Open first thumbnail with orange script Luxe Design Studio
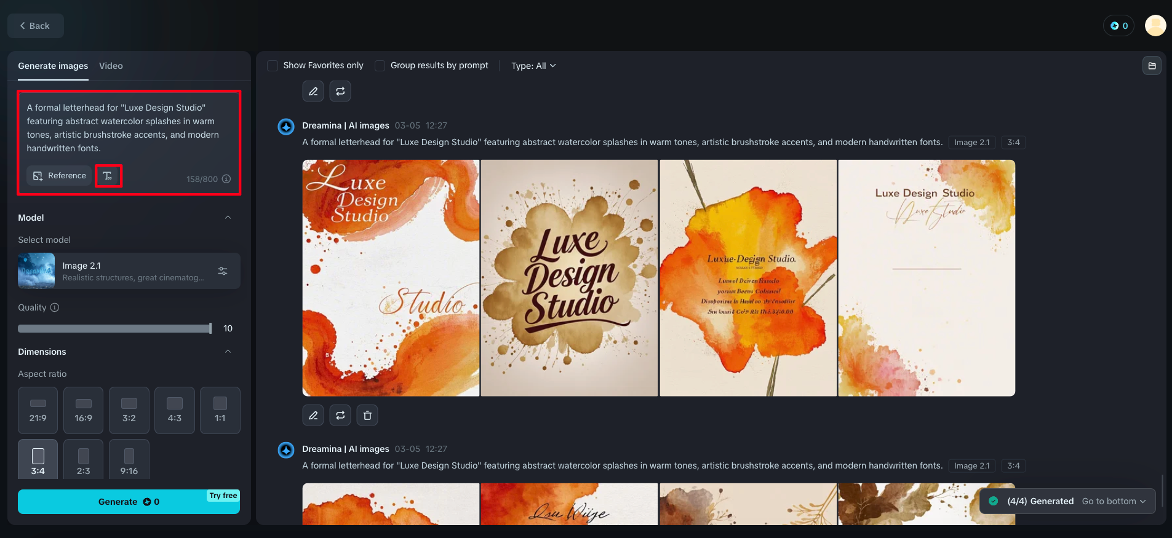Screen dimensions: 1172x538 point(391,278)
